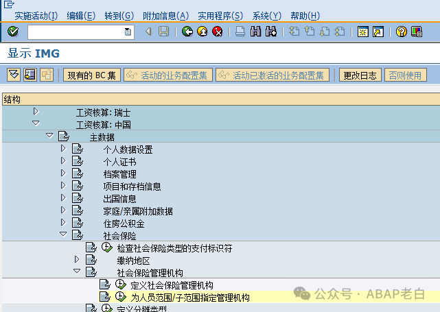Open documentation icon for 个人数据设置
Screen dimensions: 440x312
77,149
